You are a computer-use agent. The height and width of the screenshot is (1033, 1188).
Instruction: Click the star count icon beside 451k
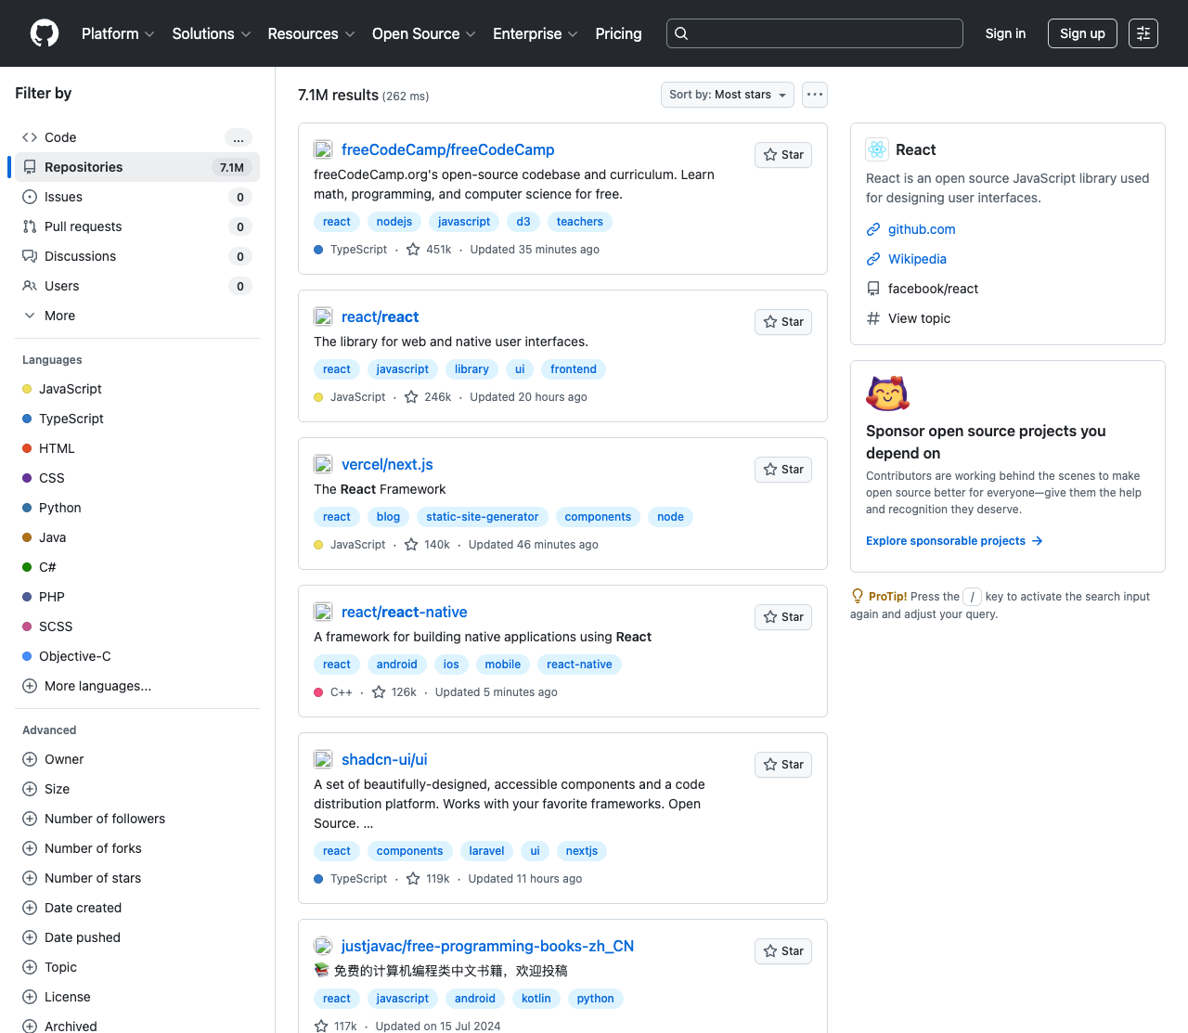tap(413, 250)
